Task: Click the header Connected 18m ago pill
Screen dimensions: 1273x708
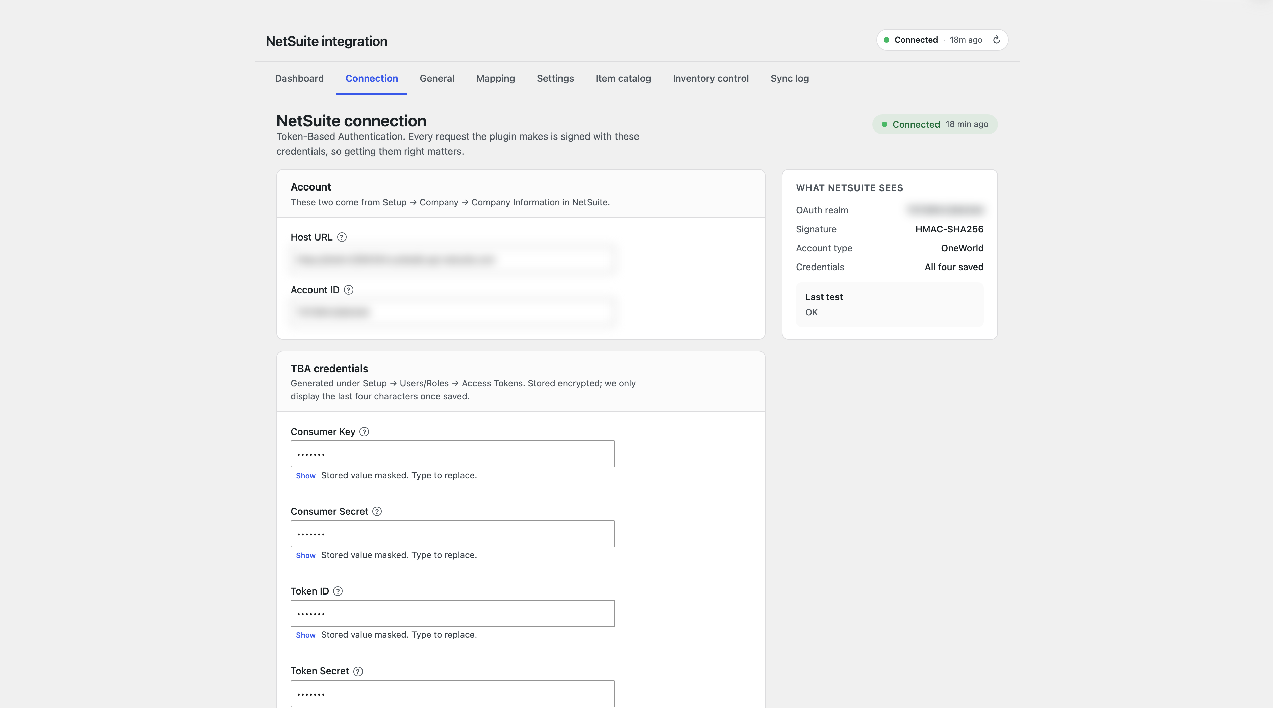Action: (x=942, y=40)
